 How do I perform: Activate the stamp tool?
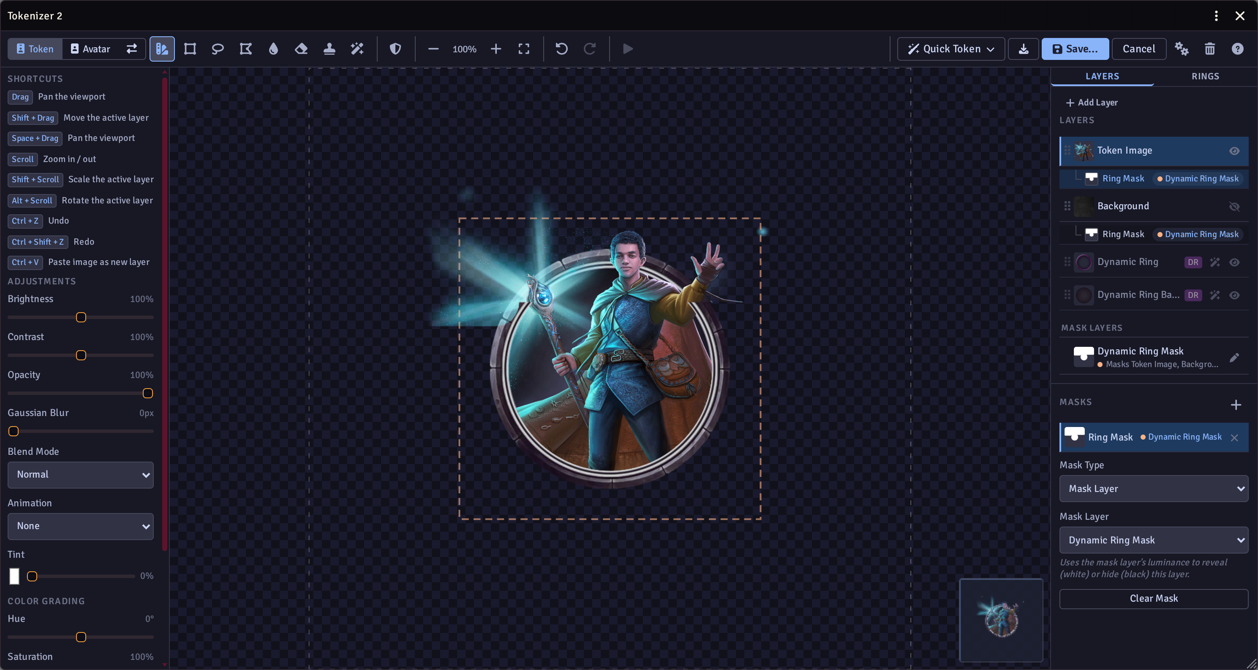click(x=329, y=49)
